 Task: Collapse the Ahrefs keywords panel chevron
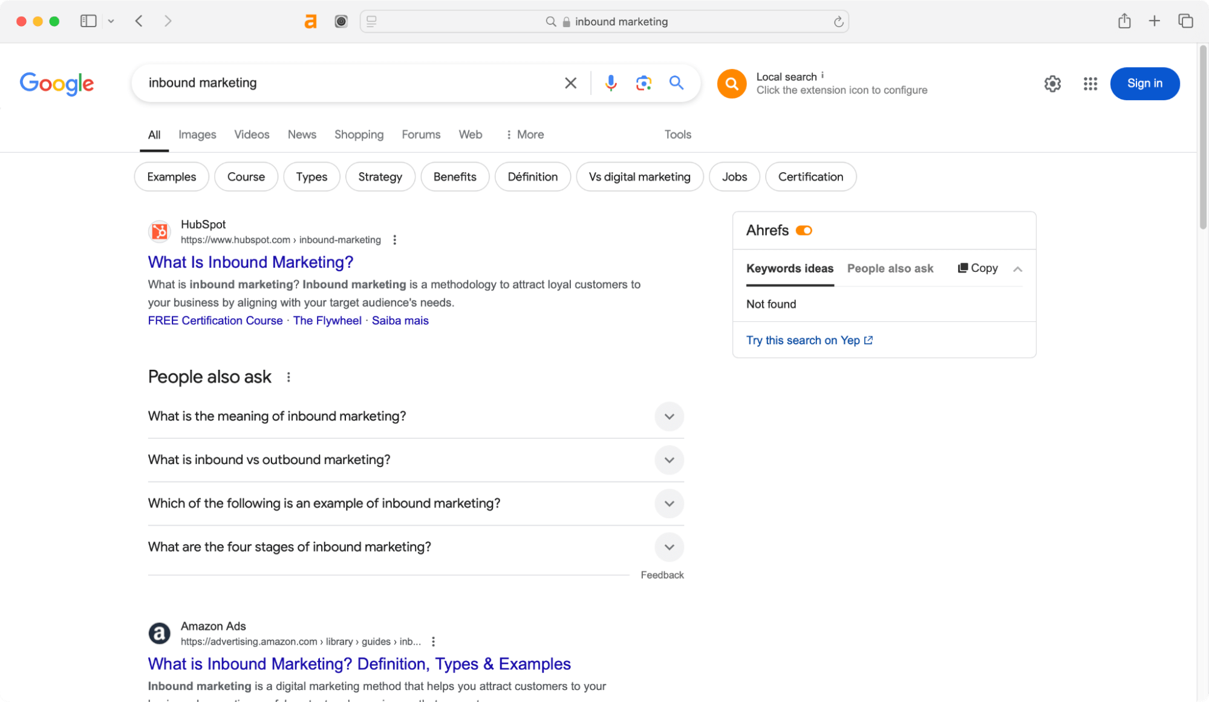click(1018, 268)
